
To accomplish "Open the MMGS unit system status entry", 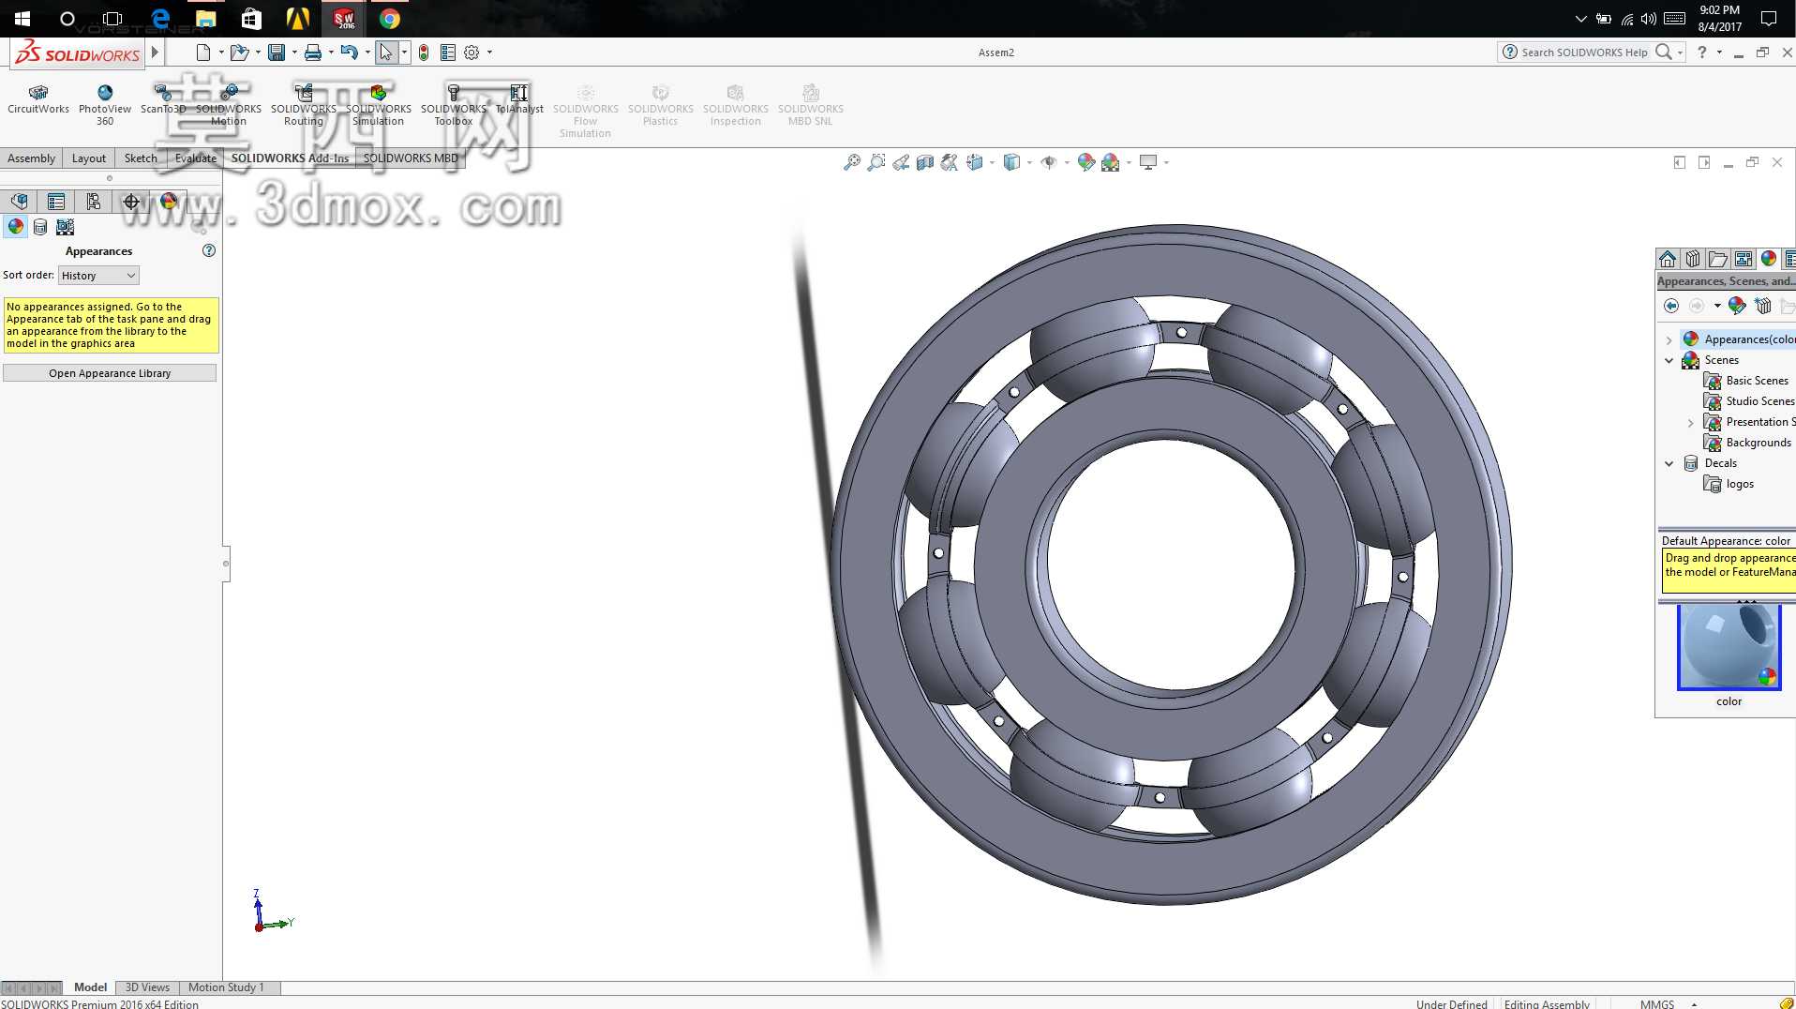I will 1657,1003.
